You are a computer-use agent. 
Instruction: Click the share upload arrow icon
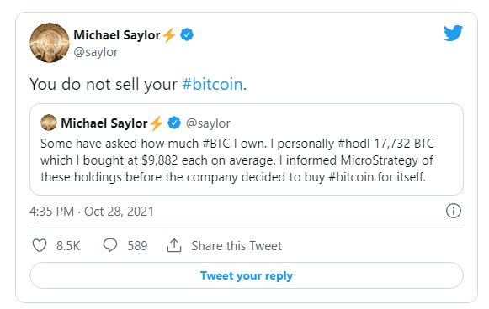[174, 245]
